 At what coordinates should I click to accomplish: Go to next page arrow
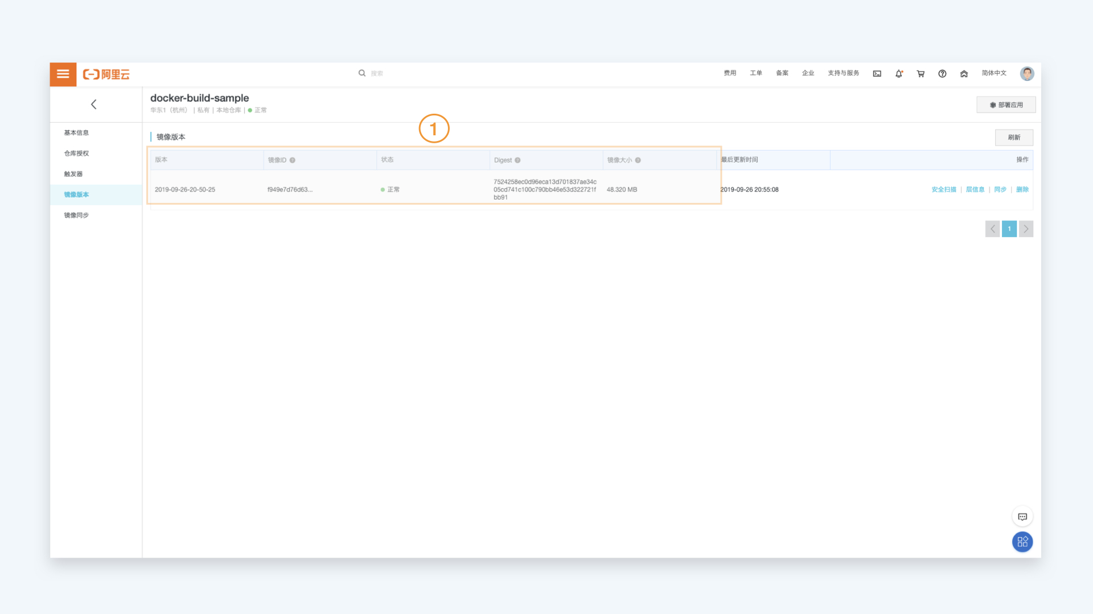tap(1026, 229)
